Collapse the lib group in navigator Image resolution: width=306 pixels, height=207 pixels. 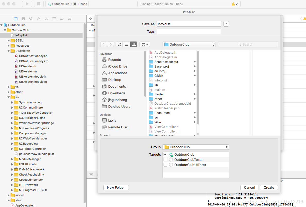click(8, 97)
